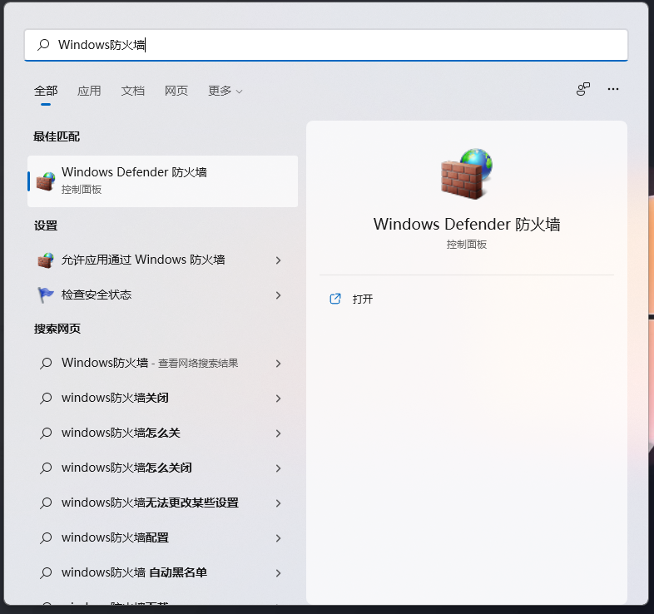Click the flag icon beside 检查安全状态

pos(46,295)
